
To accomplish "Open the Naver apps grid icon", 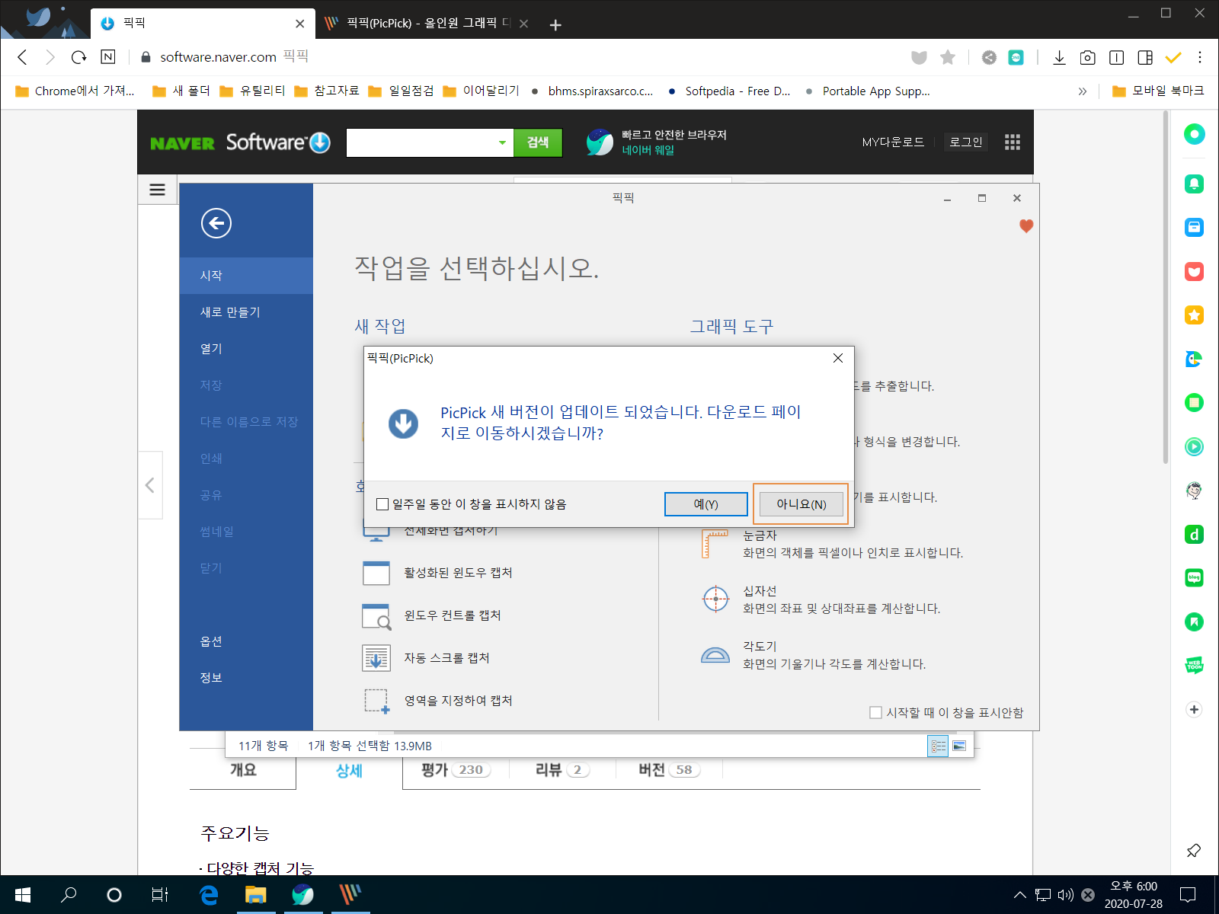I will point(1013,142).
